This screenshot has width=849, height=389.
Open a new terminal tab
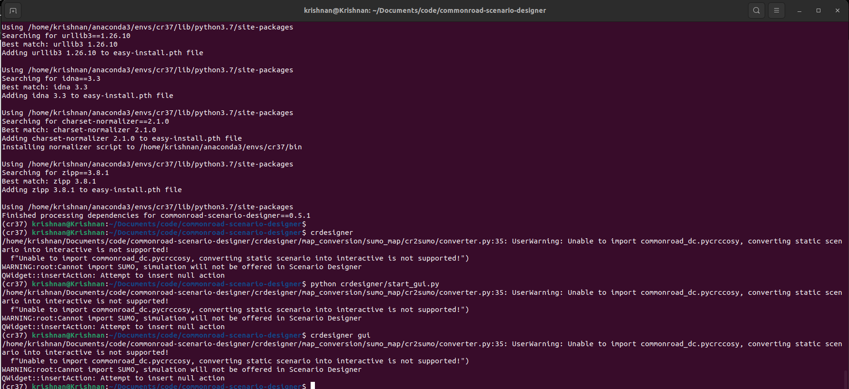coord(13,10)
